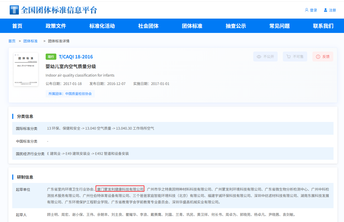Open 团体标准 in the blue navigation bar

[192, 26]
